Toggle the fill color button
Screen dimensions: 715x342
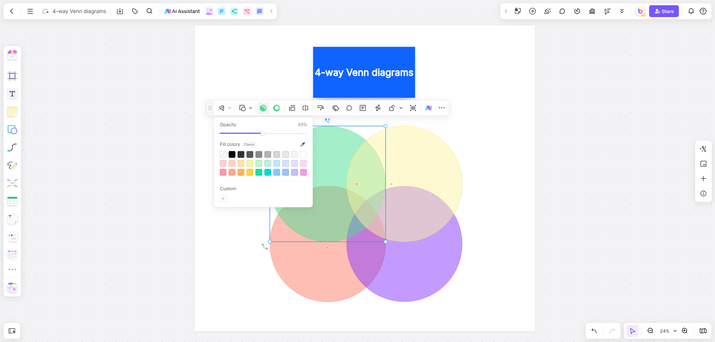tap(263, 108)
